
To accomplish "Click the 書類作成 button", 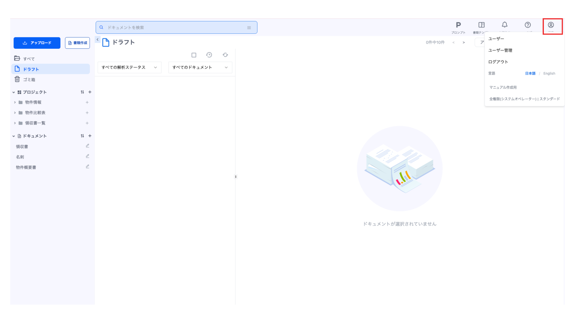I will click(x=77, y=43).
